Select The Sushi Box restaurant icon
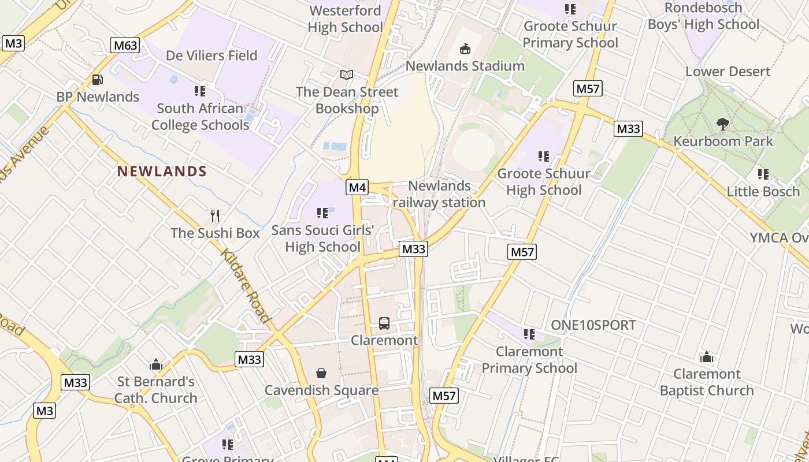Screen dimensions: 809x462 coord(215,216)
